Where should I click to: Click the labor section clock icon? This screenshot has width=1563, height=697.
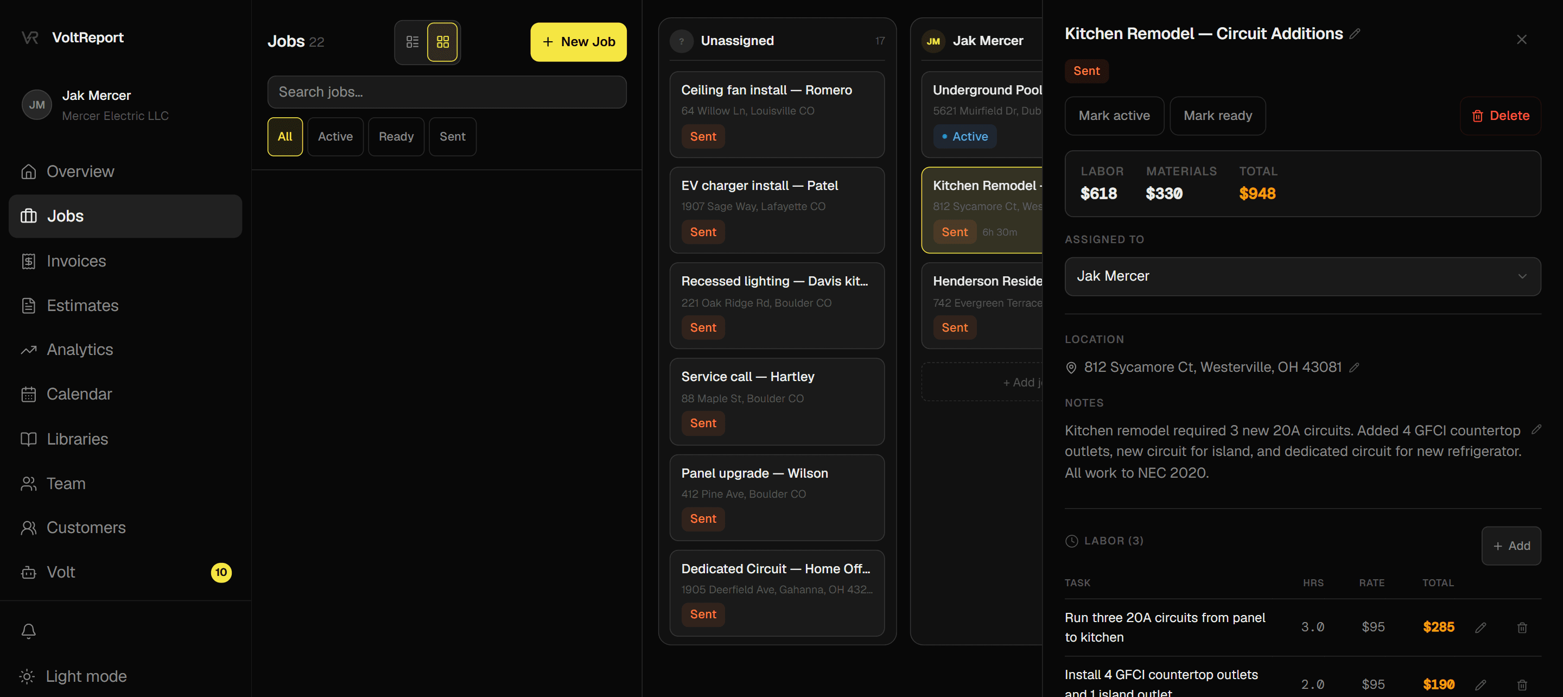tap(1072, 541)
